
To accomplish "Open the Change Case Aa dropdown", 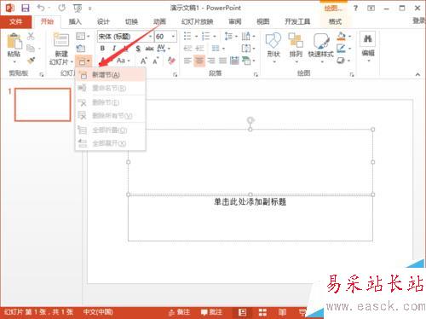I will click(x=123, y=61).
